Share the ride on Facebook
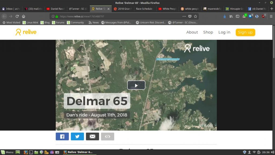275x155 pixels. tap(62, 136)
